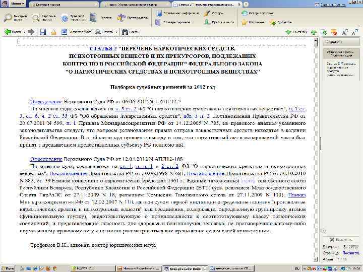This screenshot has width=363, height=272.
Task: Select Судебная практика side panel item
Action: [x=341, y=54]
